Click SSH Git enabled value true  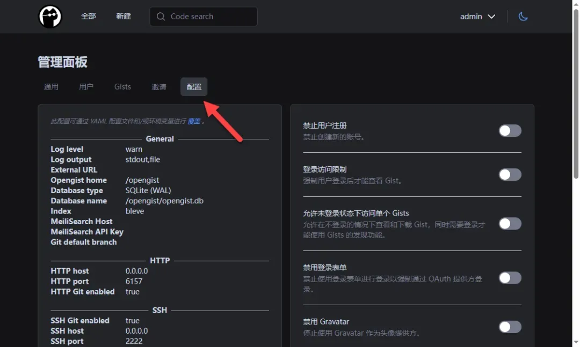point(133,321)
